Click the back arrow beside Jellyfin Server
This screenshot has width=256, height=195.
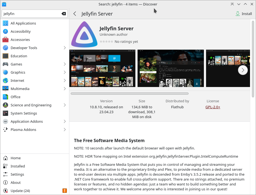[75, 14]
